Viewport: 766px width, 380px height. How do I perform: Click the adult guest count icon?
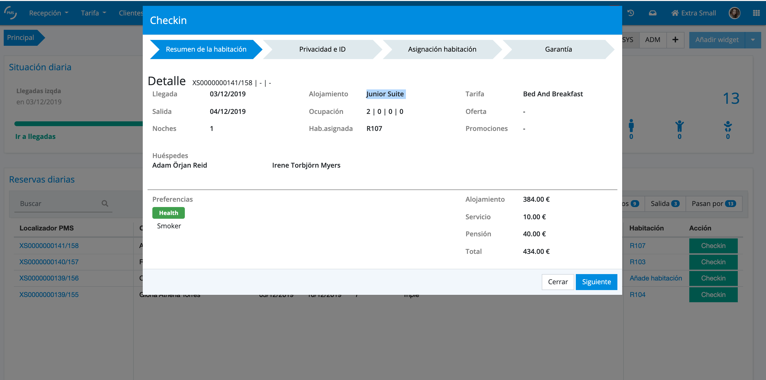click(x=631, y=126)
